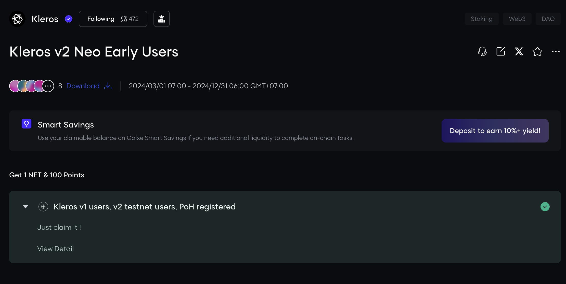
Task: Open support headset icon
Action: tap(482, 51)
